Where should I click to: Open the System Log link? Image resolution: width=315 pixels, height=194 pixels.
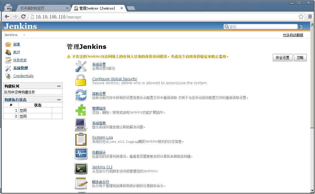pyautogui.click(x=102, y=138)
